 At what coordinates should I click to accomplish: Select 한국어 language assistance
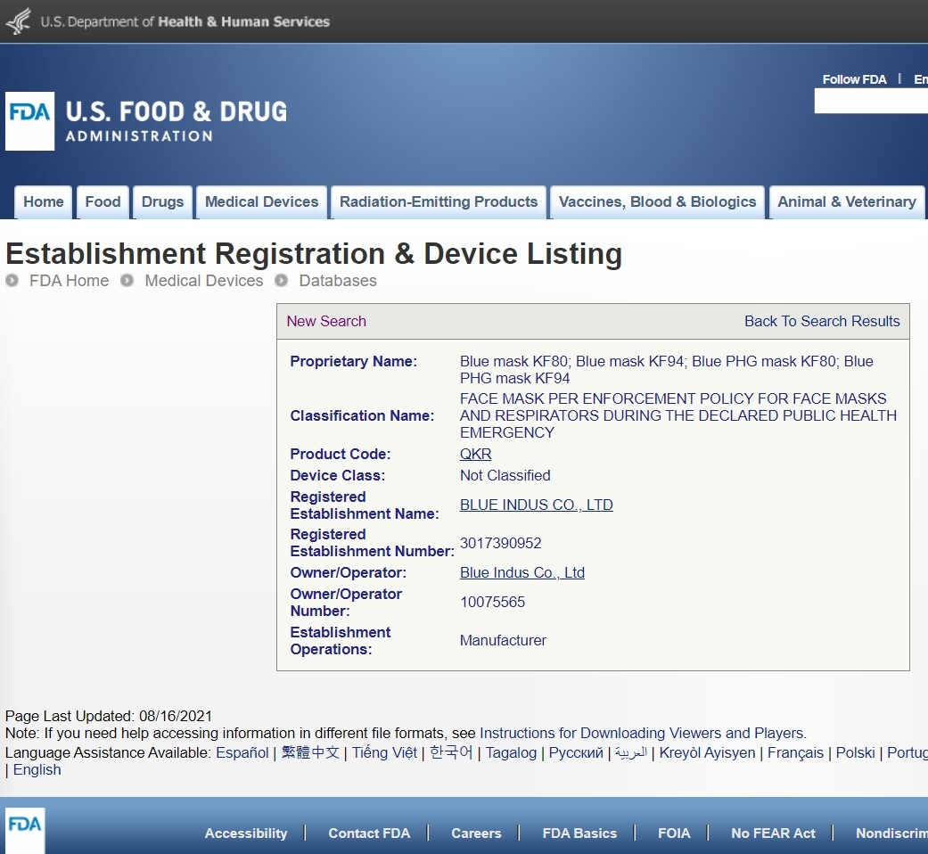click(451, 752)
